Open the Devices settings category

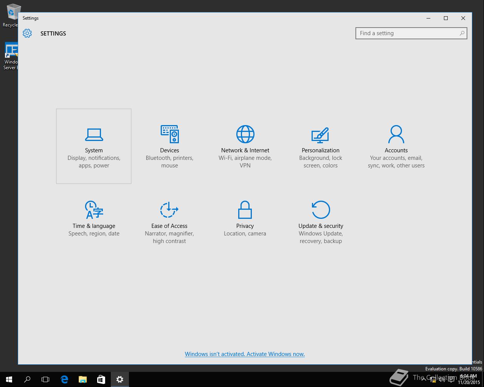click(169, 146)
